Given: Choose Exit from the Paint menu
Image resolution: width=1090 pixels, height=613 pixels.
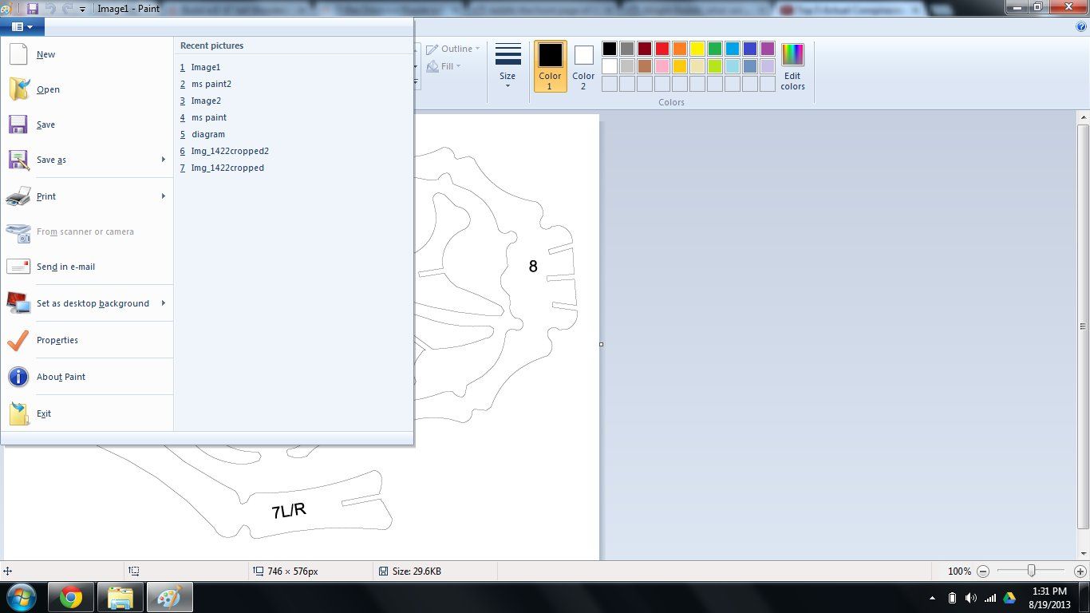Looking at the screenshot, I should point(88,413).
